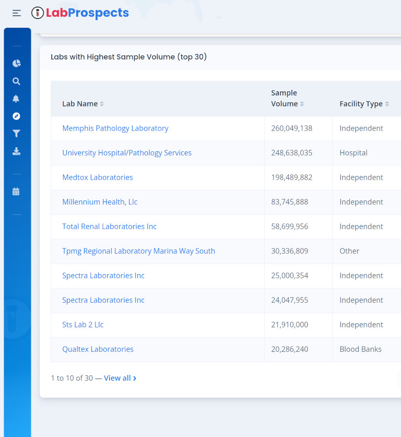Click sample volume 30,336,809 cell
This screenshot has height=437, width=401.
(290, 251)
